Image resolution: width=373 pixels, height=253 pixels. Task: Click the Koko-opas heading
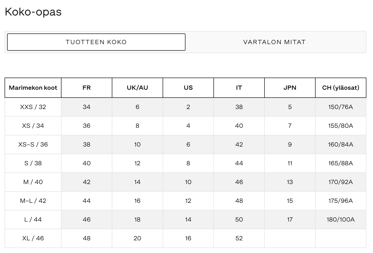click(x=33, y=12)
